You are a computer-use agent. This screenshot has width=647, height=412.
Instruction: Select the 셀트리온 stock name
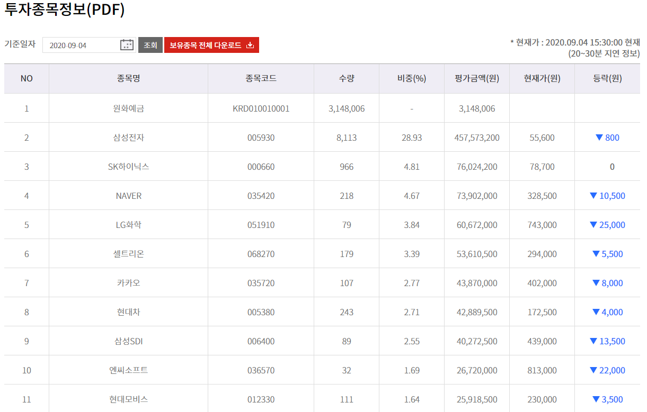tap(128, 254)
